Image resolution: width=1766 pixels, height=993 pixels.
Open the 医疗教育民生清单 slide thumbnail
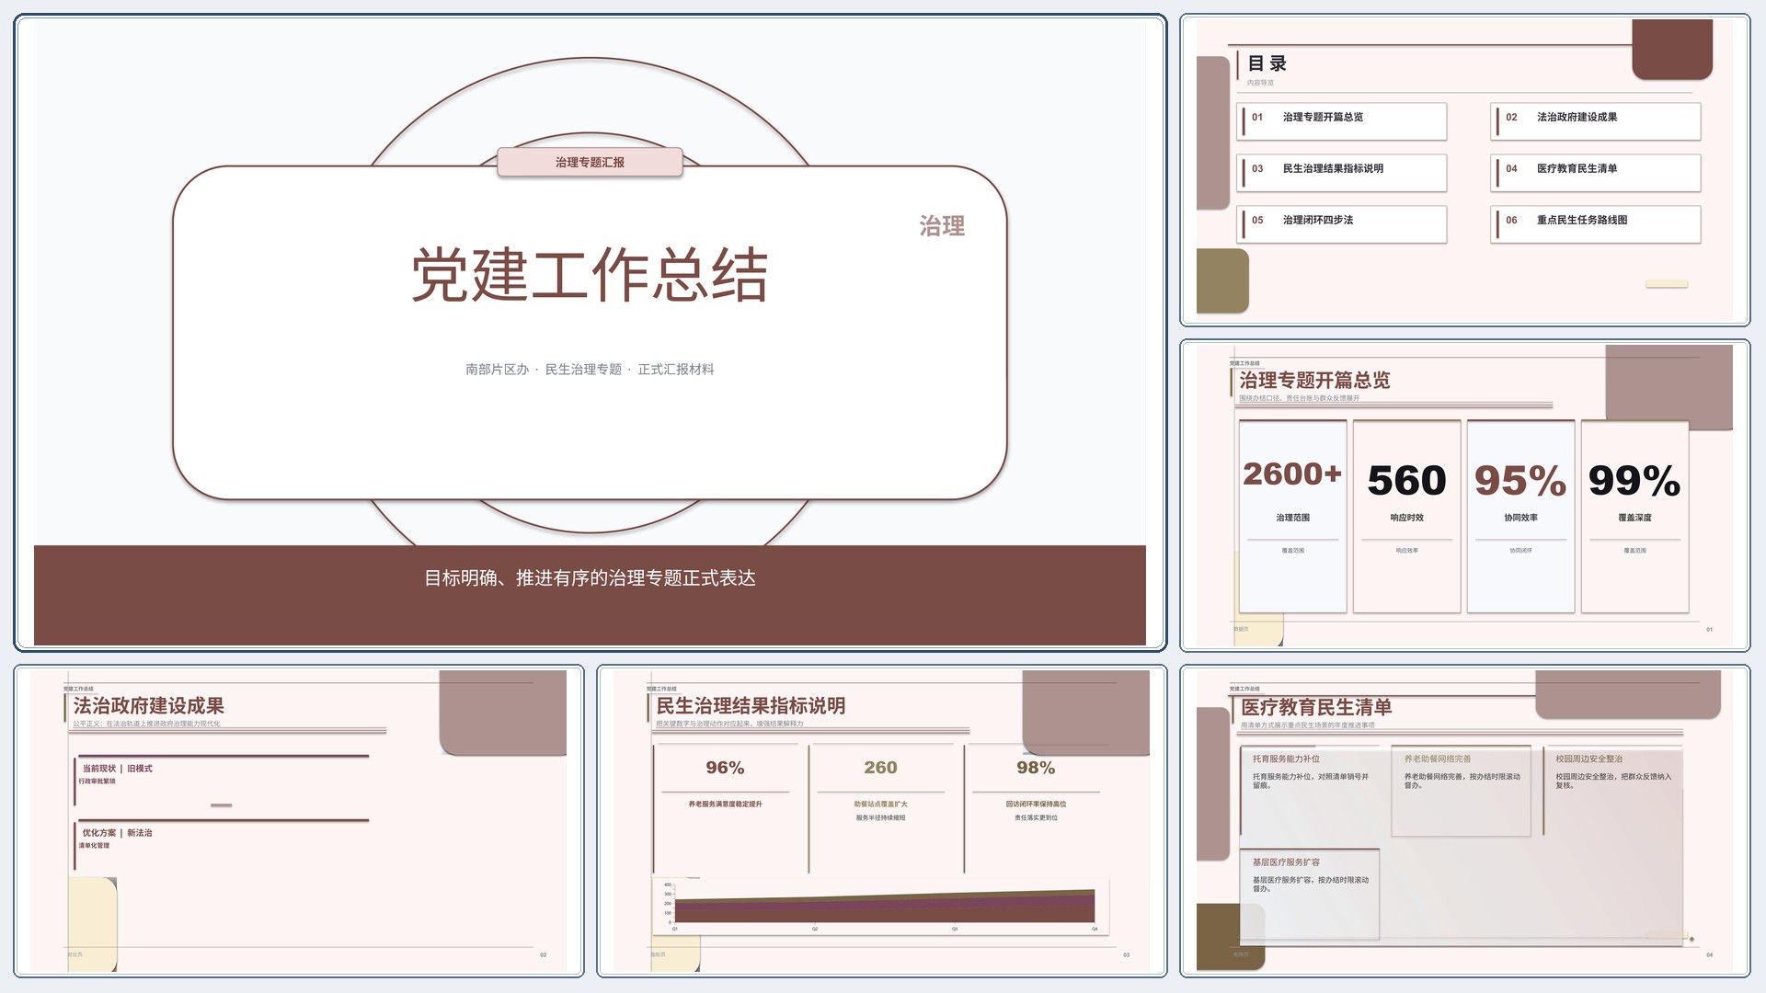1464,821
